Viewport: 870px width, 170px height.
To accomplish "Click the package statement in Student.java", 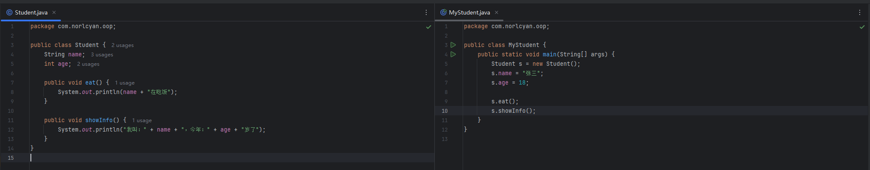I will 73,26.
